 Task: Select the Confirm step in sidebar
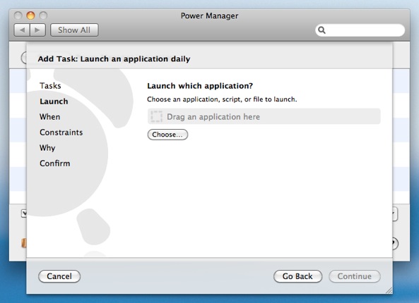[x=55, y=163]
